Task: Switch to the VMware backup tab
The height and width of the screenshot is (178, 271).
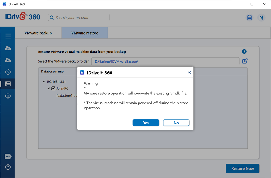Action: point(38,33)
